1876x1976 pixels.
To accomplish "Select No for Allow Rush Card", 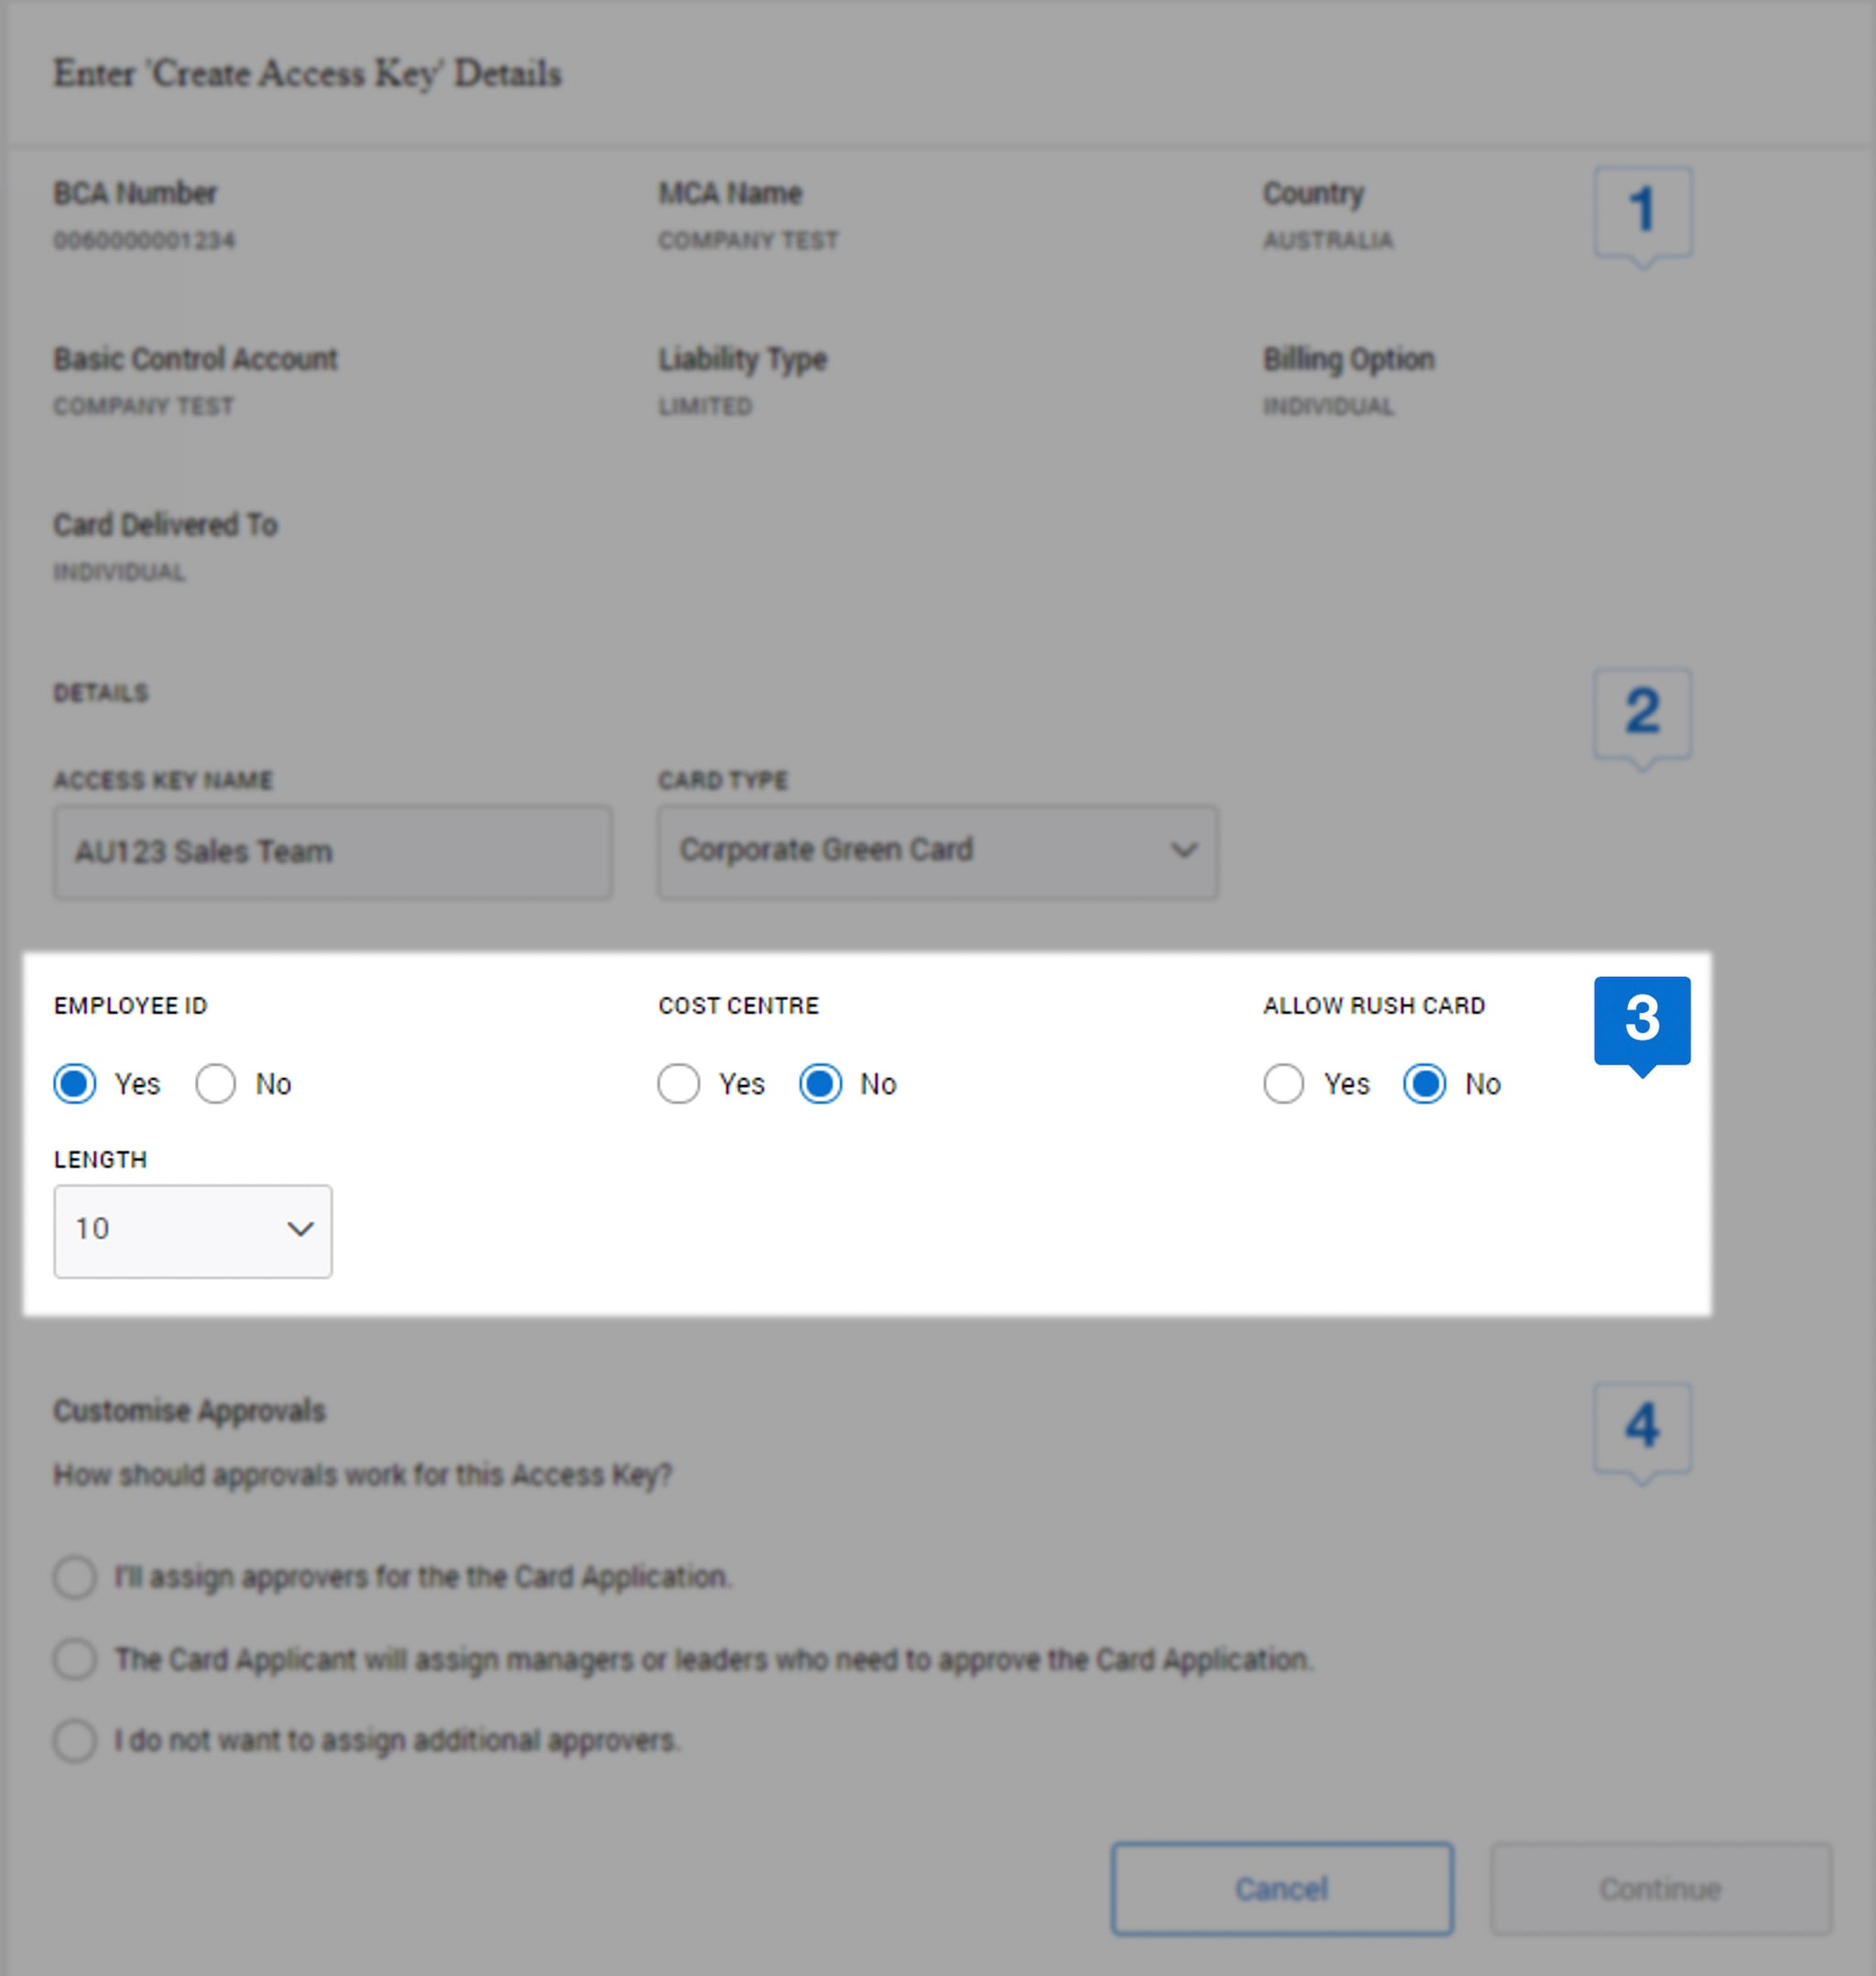I will (1424, 1083).
